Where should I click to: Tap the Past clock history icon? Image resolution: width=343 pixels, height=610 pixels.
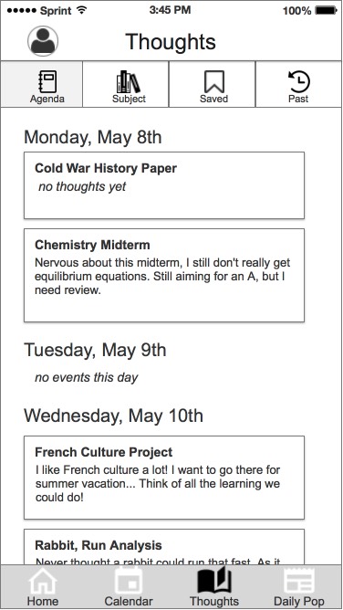click(x=298, y=81)
